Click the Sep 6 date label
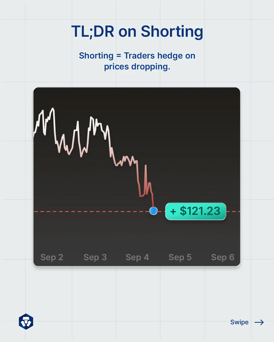The image size is (274, 342). click(x=223, y=257)
